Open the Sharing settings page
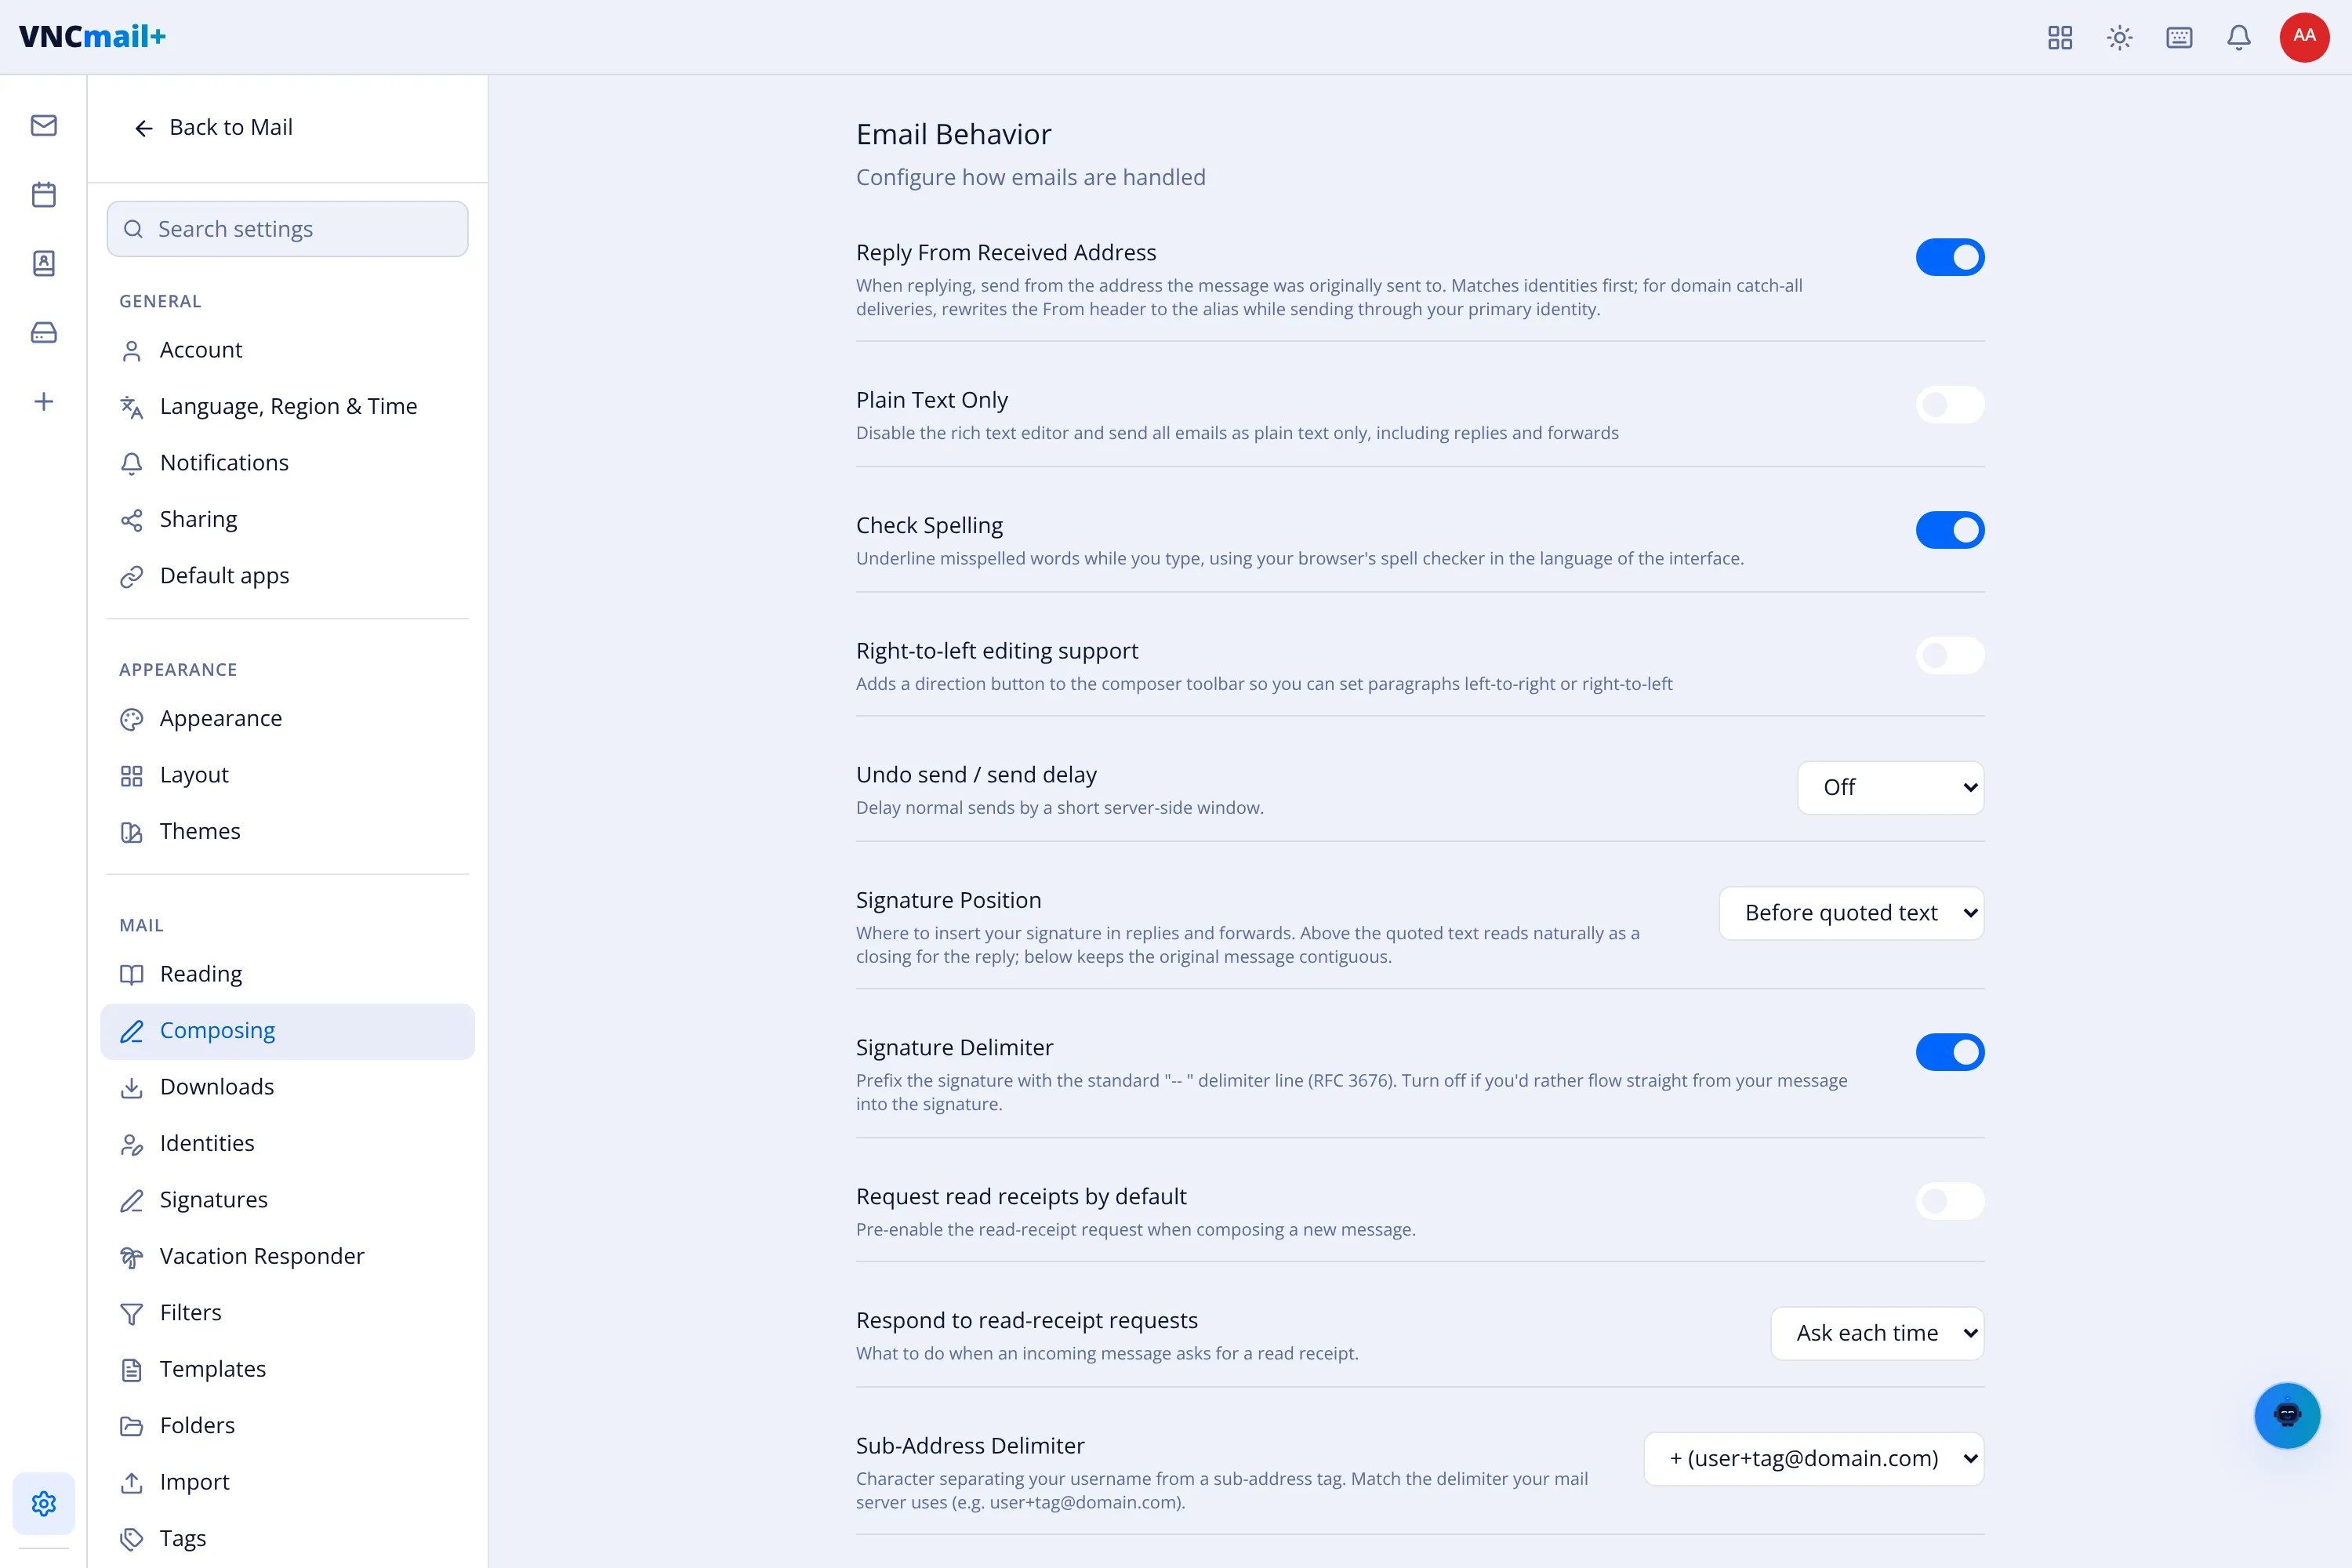Image resolution: width=2352 pixels, height=1568 pixels. 288,520
